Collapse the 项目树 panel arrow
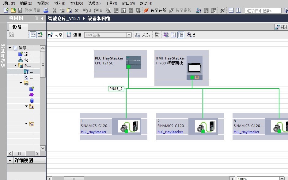 click(42, 18)
